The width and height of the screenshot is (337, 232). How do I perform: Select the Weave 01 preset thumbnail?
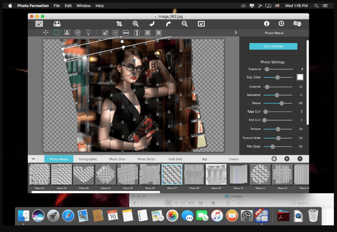click(40, 174)
